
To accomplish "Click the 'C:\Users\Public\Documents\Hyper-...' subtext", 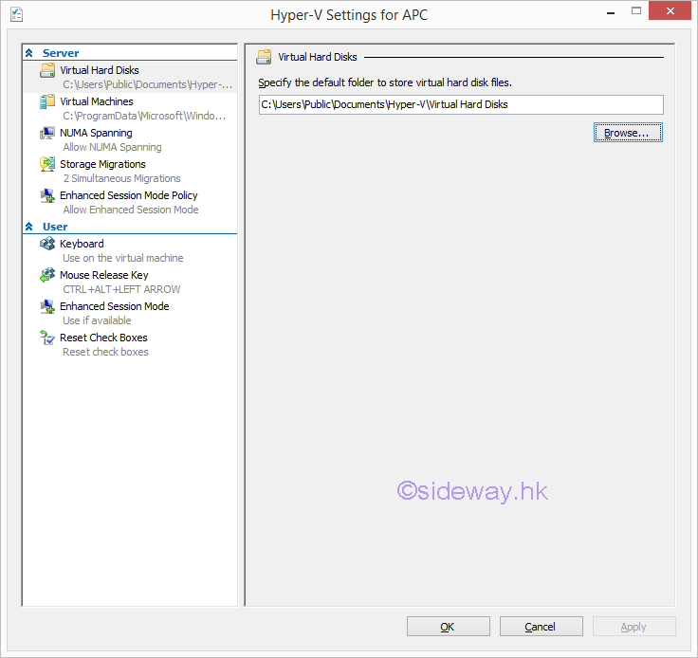I will tap(147, 84).
